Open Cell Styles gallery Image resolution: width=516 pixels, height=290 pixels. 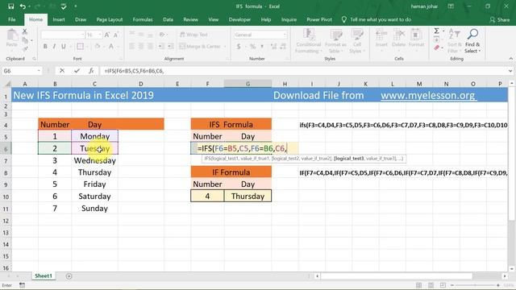pyautogui.click(x=357, y=41)
